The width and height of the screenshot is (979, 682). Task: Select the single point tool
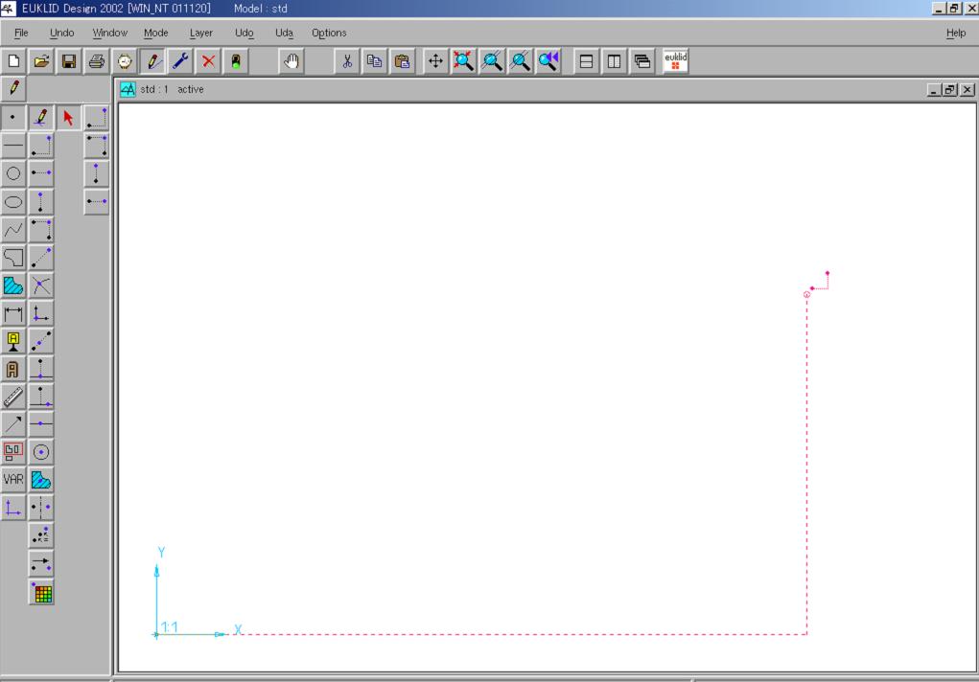[x=13, y=117]
